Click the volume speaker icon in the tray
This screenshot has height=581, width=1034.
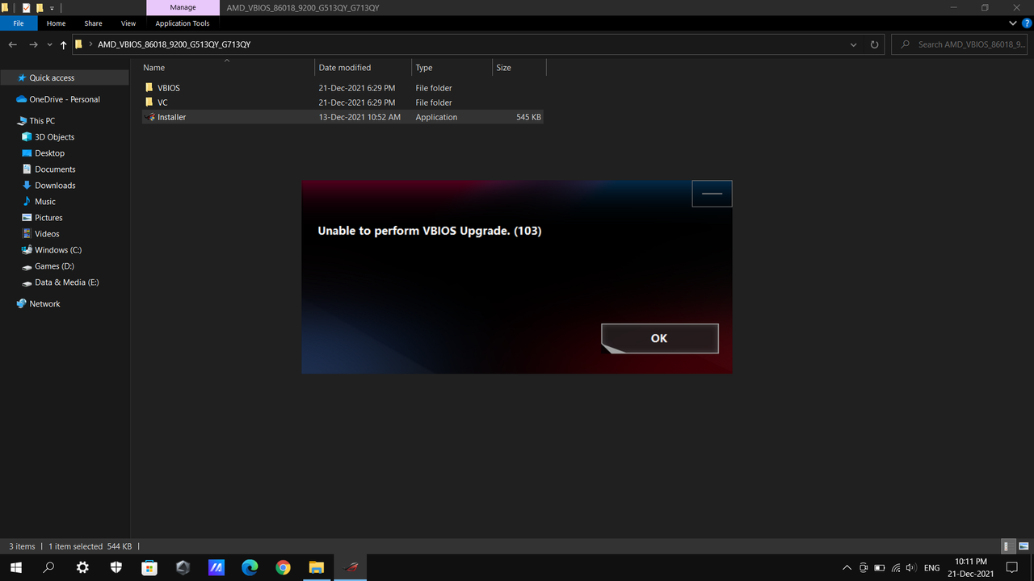coord(910,567)
